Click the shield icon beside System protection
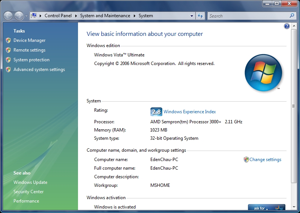This screenshot has width=300, height=213. [x=8, y=60]
